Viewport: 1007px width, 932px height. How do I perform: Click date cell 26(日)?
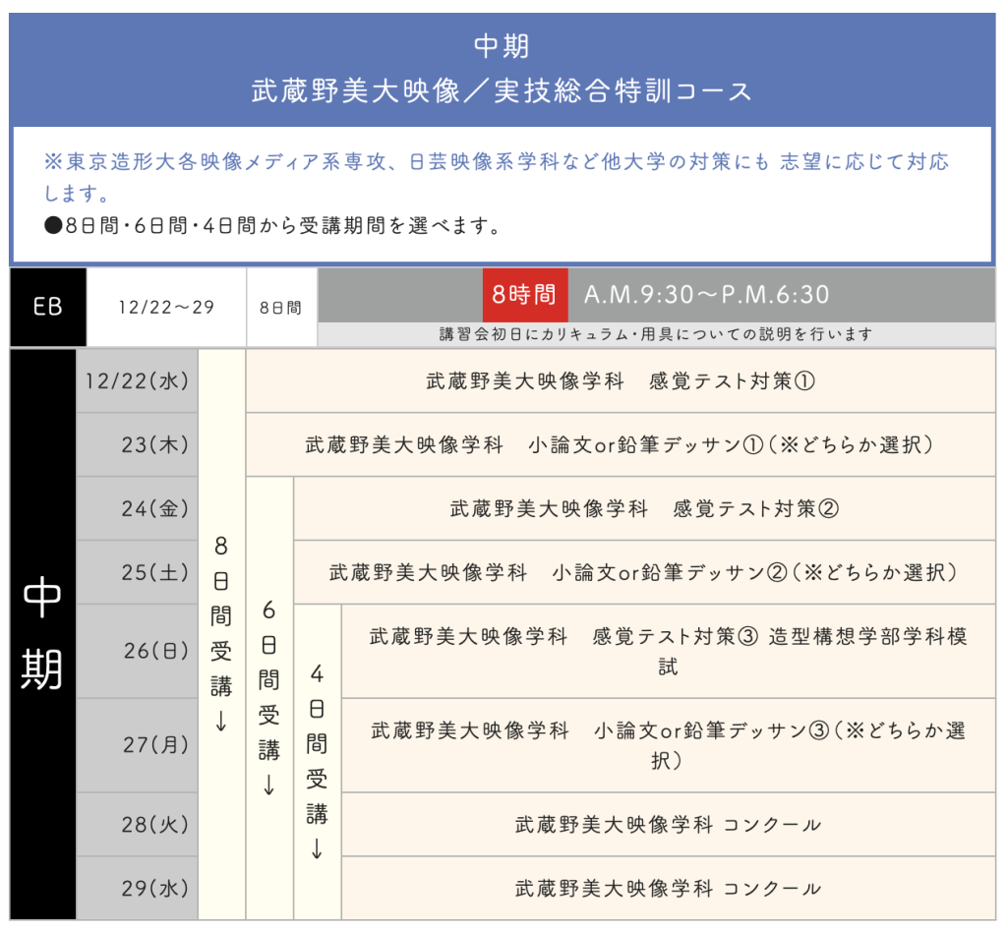coord(137,651)
